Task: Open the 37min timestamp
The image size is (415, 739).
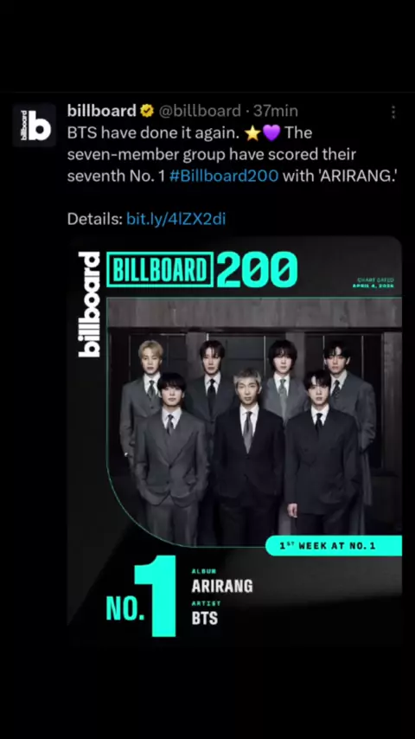Action: [276, 111]
